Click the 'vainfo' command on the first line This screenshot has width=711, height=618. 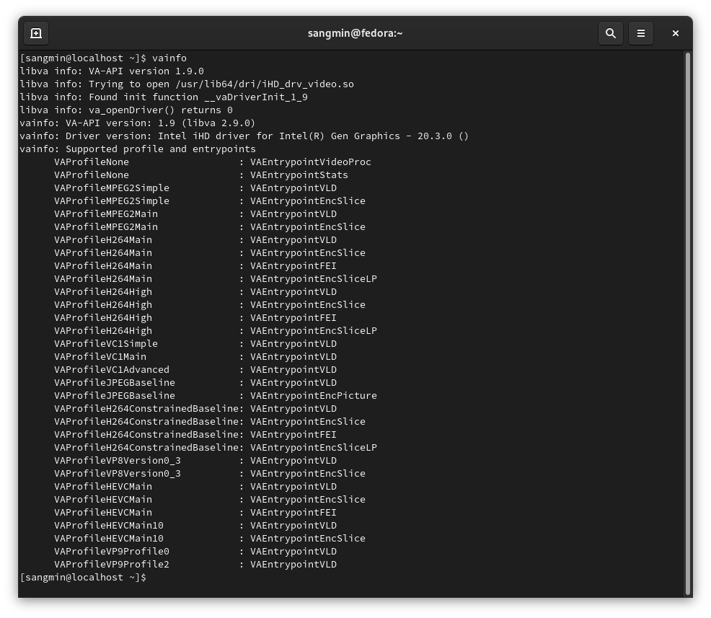[169, 58]
